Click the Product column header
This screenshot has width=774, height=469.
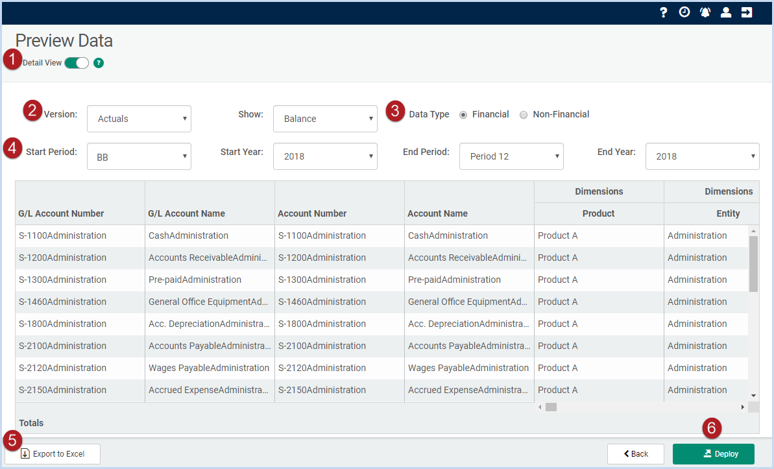(599, 214)
